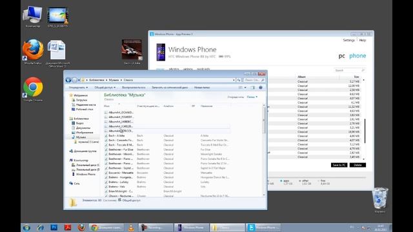Viewport: 413px width, 232px height.
Task: Open the photos tab in Windows Phone app
Action: (x=174, y=69)
